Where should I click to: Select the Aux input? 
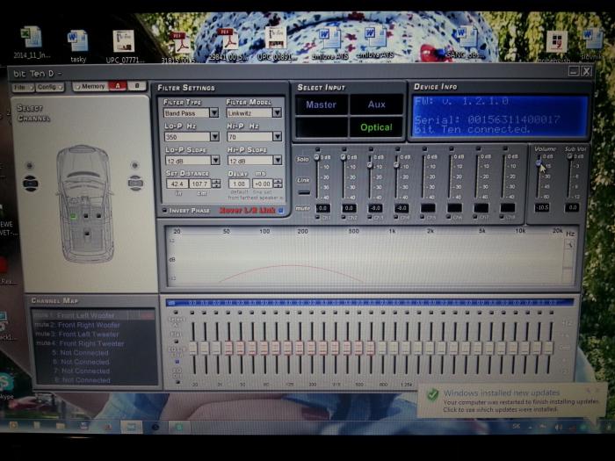(377, 104)
